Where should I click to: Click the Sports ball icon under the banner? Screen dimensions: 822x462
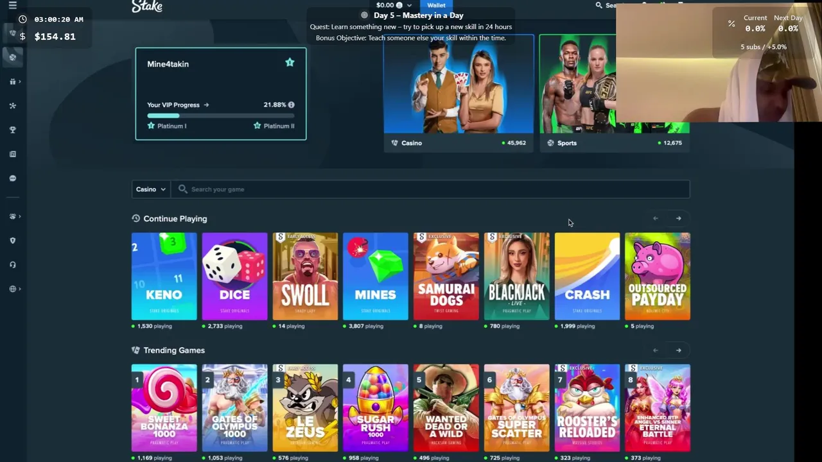coord(550,143)
